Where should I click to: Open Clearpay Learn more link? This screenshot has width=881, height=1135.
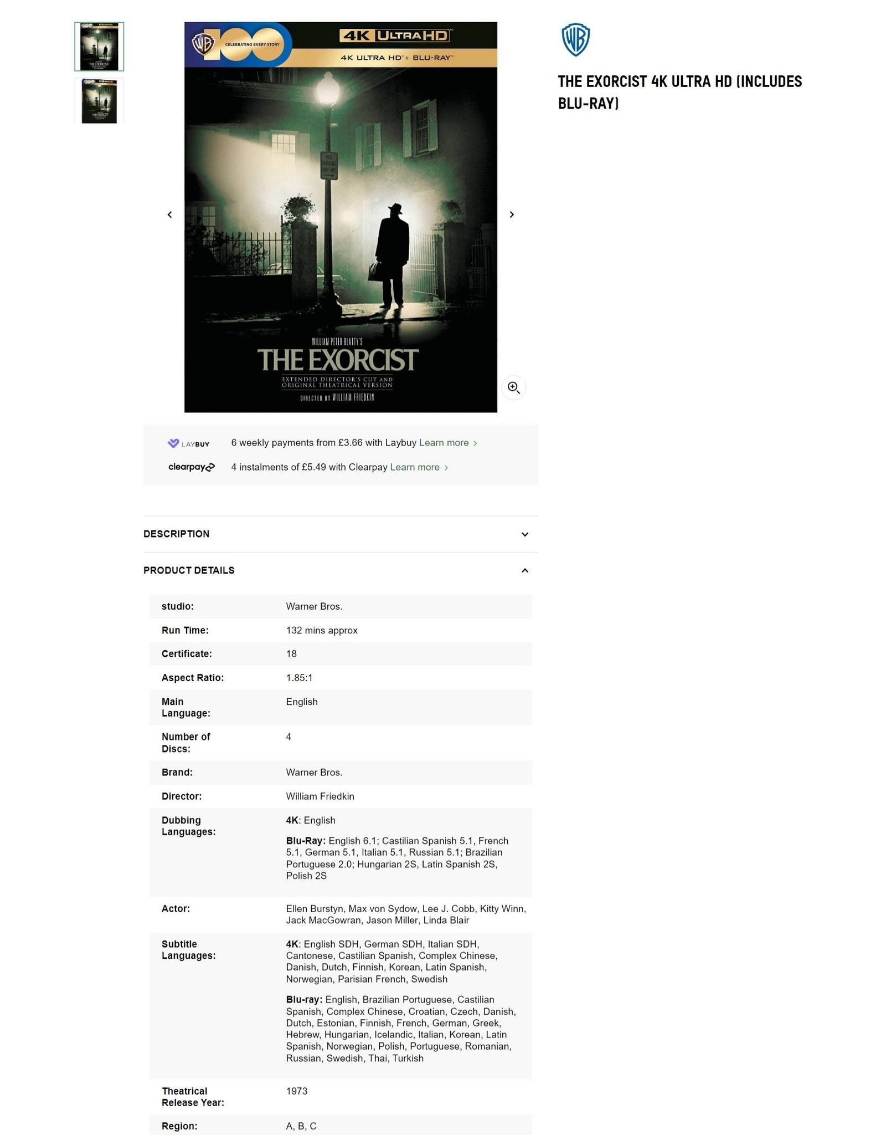(x=419, y=467)
